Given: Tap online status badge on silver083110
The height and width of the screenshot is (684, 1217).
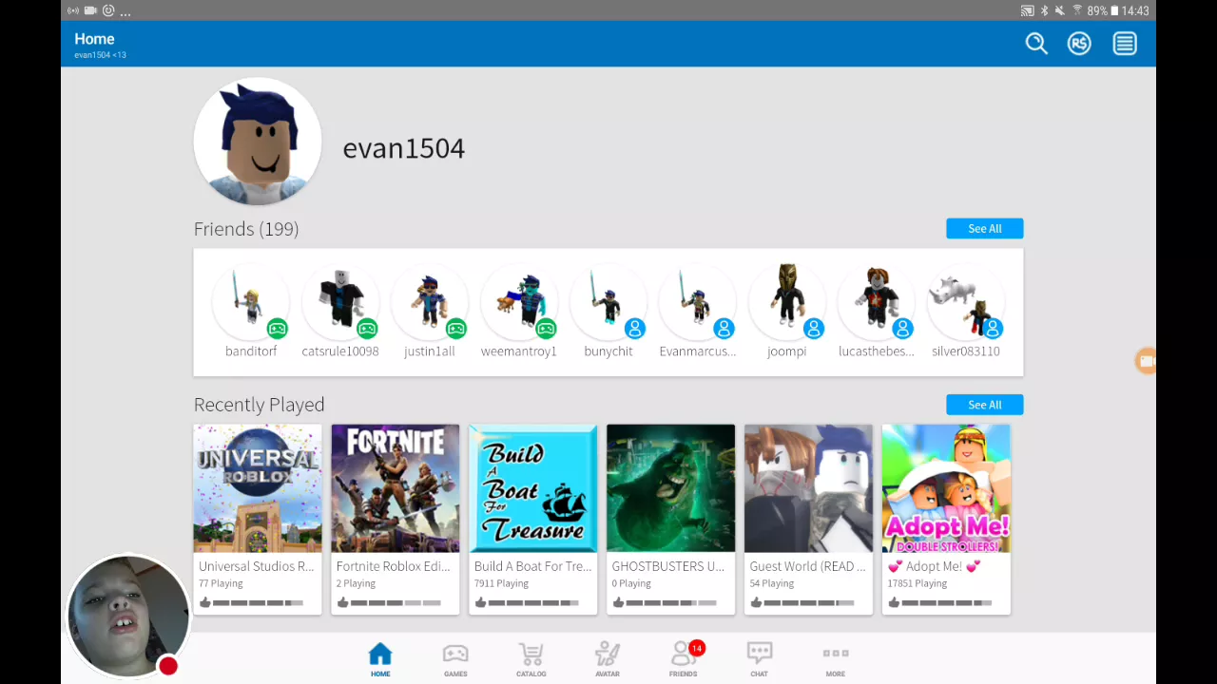Looking at the screenshot, I should 993,329.
